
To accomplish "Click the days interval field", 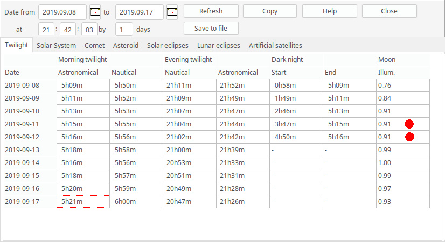I will pos(124,29).
